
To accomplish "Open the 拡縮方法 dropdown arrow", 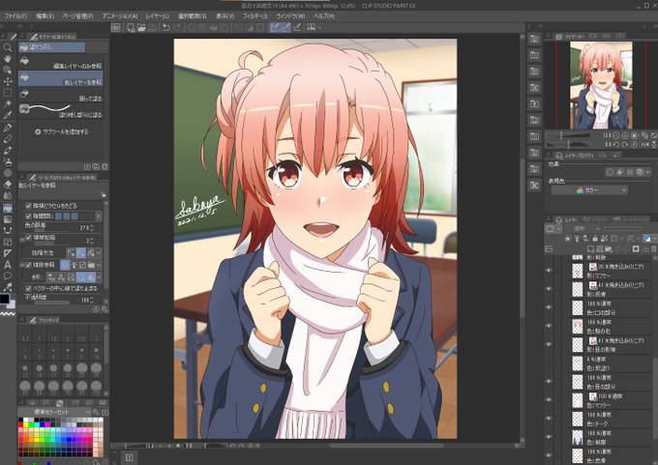I will (99, 253).
